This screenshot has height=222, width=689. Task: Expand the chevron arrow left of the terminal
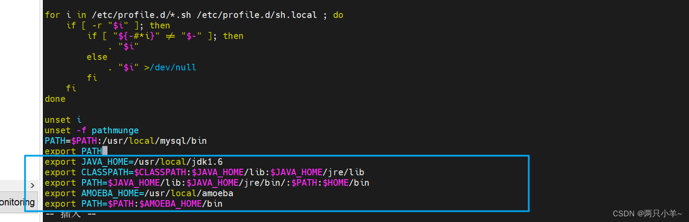pos(32,185)
